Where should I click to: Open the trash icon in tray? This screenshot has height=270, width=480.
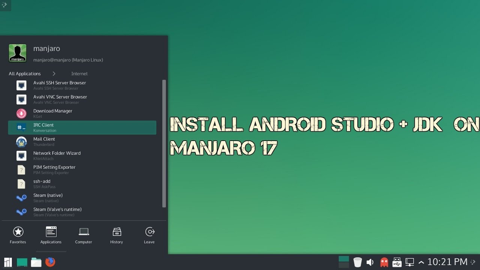[x=358, y=262]
